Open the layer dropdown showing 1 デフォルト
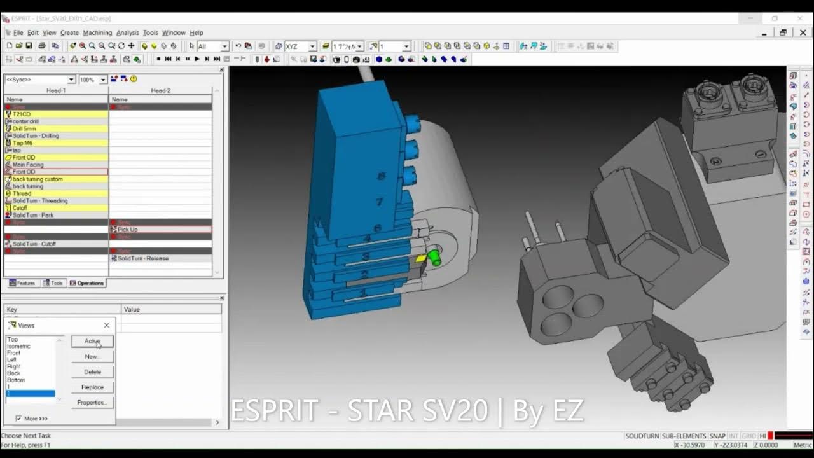Screen dimensions: 814x458 [359, 46]
